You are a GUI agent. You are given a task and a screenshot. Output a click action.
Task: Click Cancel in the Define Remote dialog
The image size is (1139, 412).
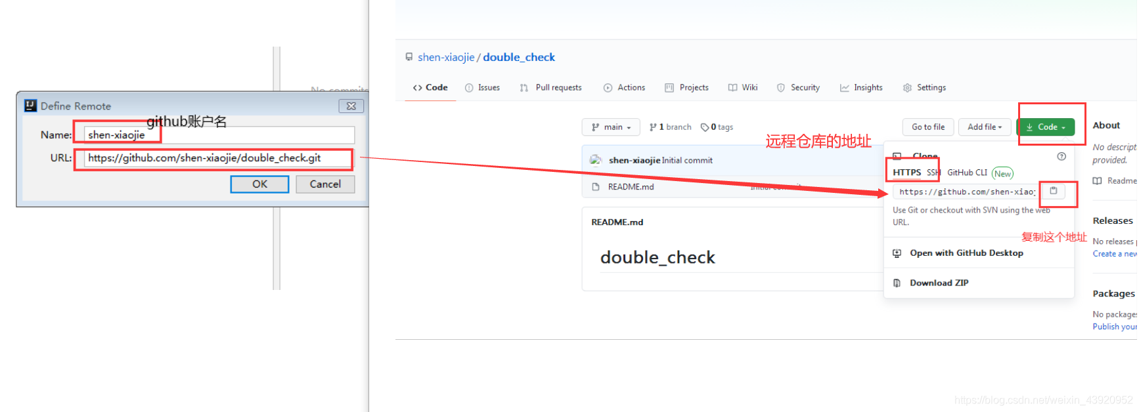coord(325,184)
